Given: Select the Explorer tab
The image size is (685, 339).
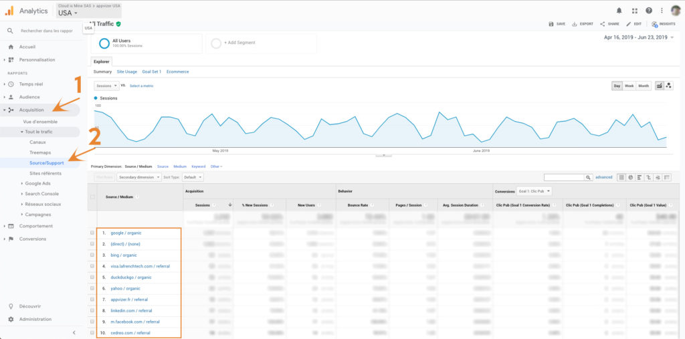Looking at the screenshot, I should [102, 62].
